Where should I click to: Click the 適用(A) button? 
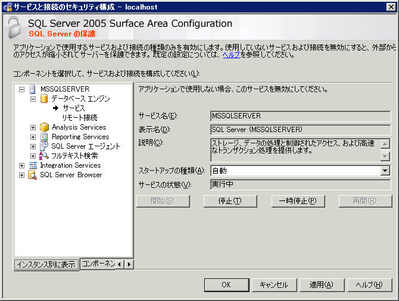coord(322,285)
